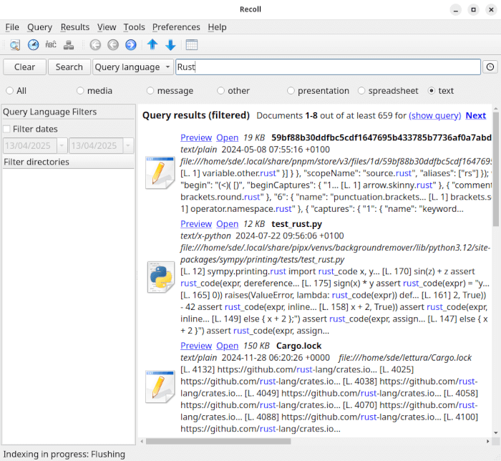Select the spreadsheet category radio button
This screenshot has width=501, height=461.
(361, 91)
